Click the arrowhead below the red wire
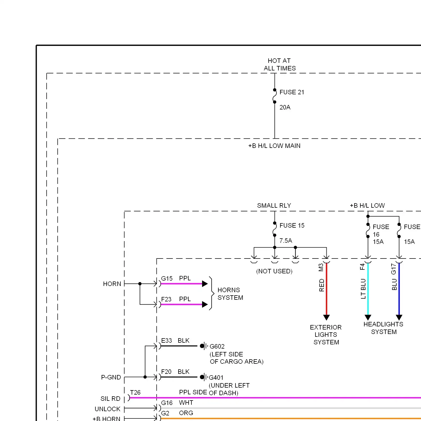 click(326, 317)
